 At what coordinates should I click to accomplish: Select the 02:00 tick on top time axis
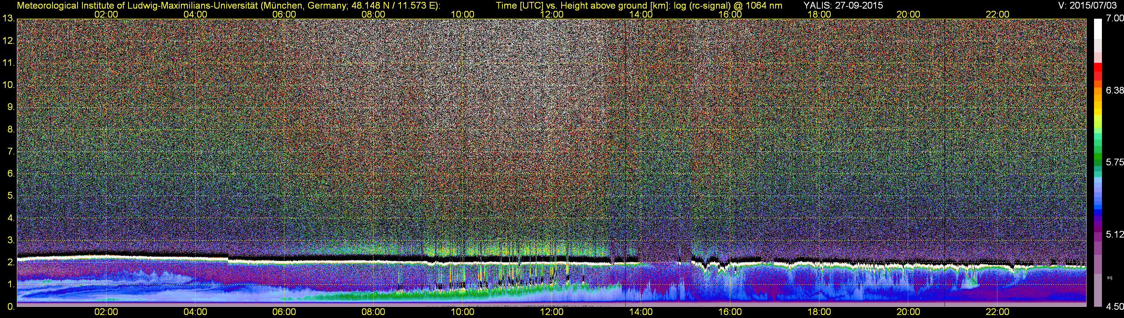click(106, 14)
